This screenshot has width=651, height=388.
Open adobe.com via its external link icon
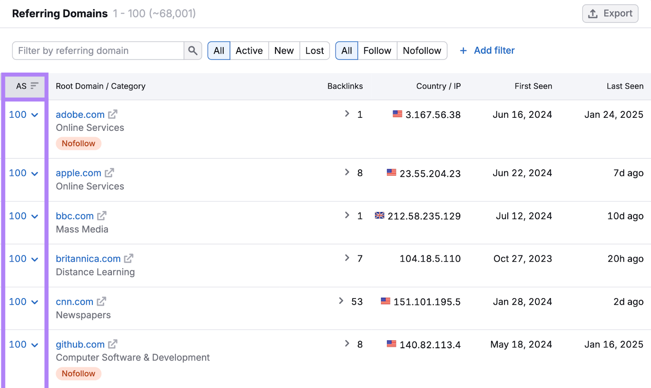click(x=113, y=114)
